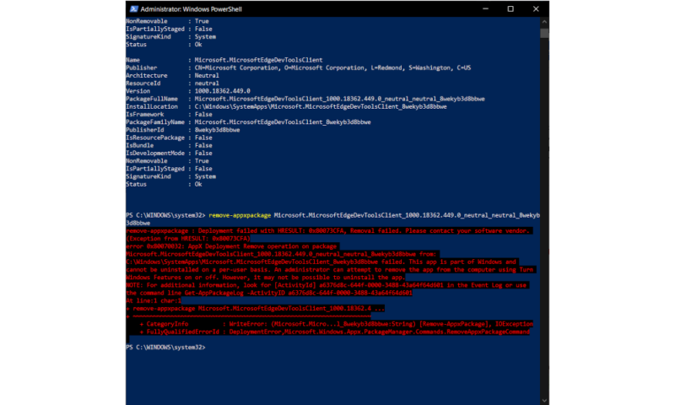Click the Name value 'Microsoft.MicrosoftEdgeDevToolsClient'

pyautogui.click(x=258, y=60)
